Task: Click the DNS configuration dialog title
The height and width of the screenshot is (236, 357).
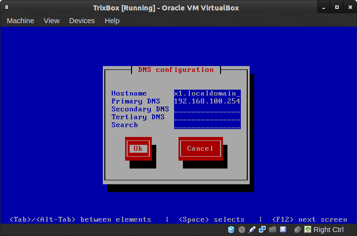Action: coord(176,70)
